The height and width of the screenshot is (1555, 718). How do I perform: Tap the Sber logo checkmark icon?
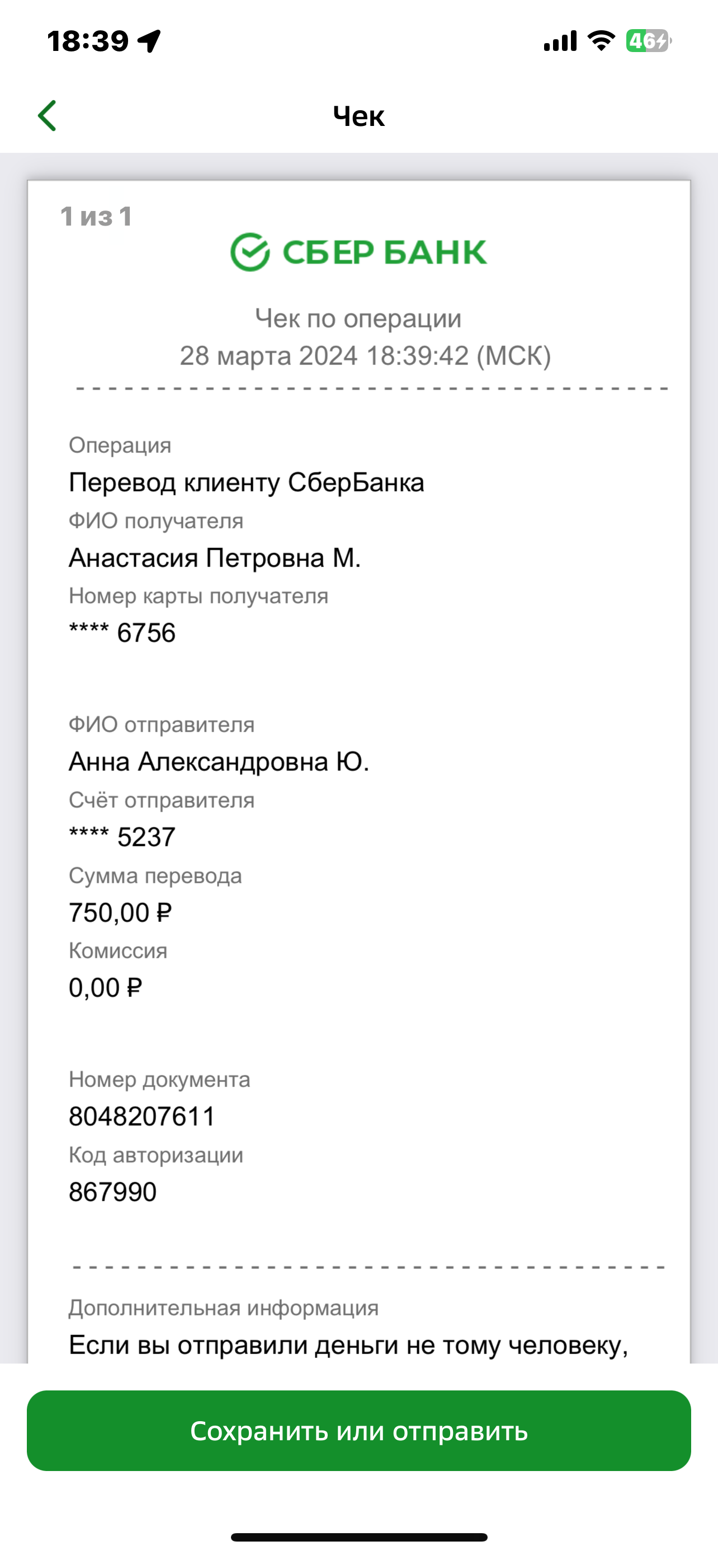point(249,252)
